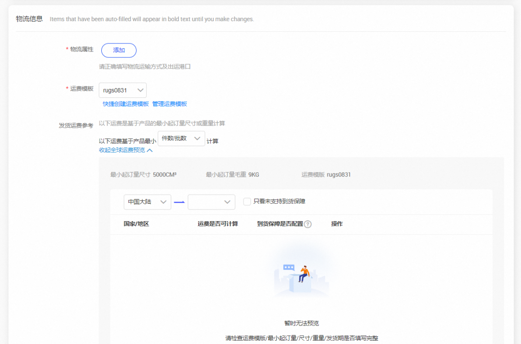Image resolution: width=521 pixels, height=344 pixels.
Task: Enable the 只看未支持到货保障 checkbox
Action: [x=247, y=202]
